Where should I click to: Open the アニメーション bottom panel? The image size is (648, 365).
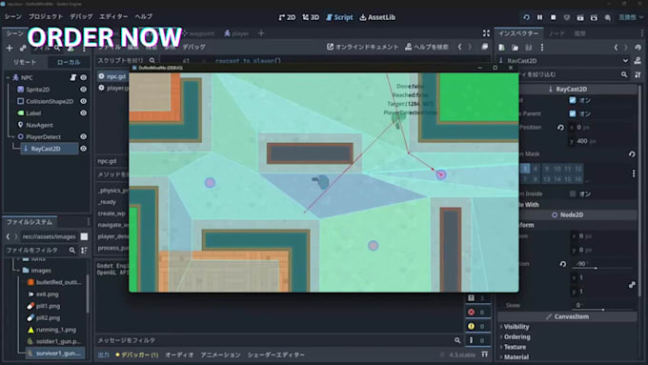220,355
